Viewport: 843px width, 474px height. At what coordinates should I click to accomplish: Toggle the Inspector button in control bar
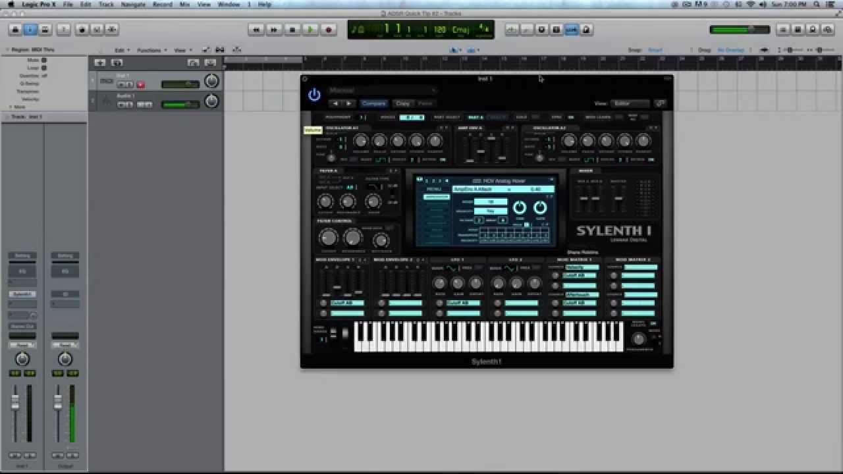pos(30,30)
